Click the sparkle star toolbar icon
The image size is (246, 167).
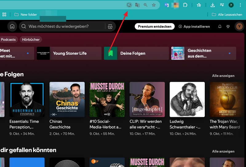click(199, 5)
